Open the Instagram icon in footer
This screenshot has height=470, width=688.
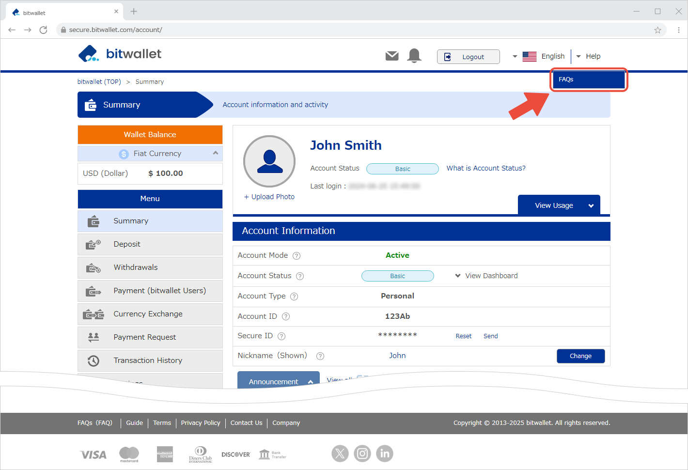362,454
